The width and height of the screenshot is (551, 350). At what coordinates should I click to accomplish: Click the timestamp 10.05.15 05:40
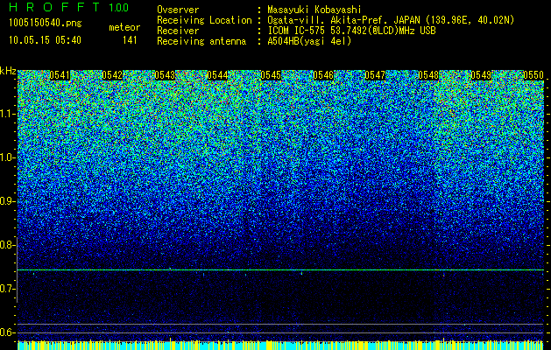click(45, 40)
